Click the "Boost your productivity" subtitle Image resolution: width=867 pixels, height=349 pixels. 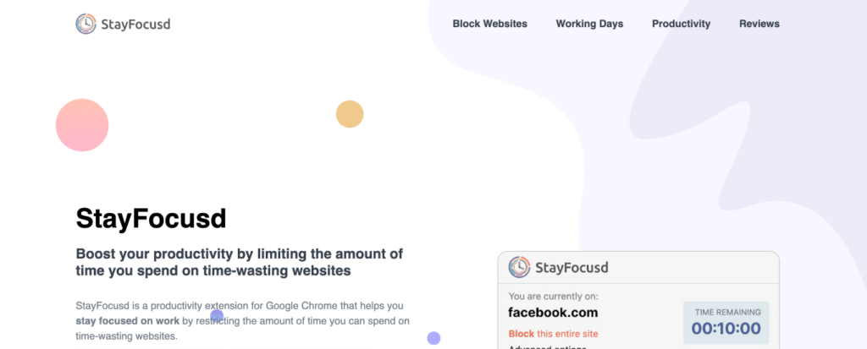(x=240, y=262)
